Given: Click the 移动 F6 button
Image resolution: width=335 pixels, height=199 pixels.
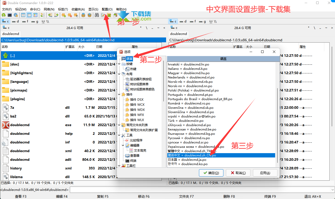Looking at the screenshot, I should coord(144,196).
